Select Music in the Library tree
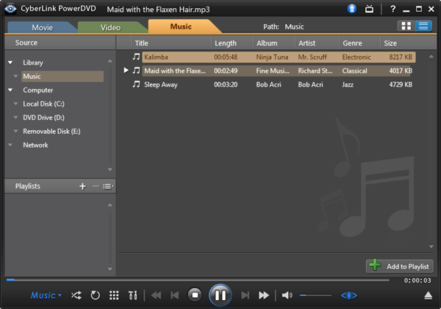Screen dimensions: 441x309 coord(62,76)
